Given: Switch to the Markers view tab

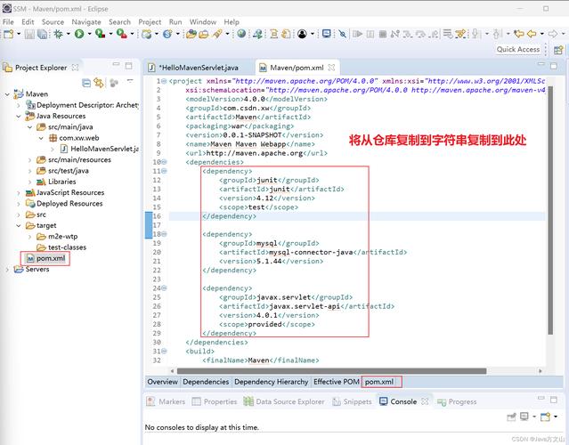Looking at the screenshot, I should tap(166, 401).
